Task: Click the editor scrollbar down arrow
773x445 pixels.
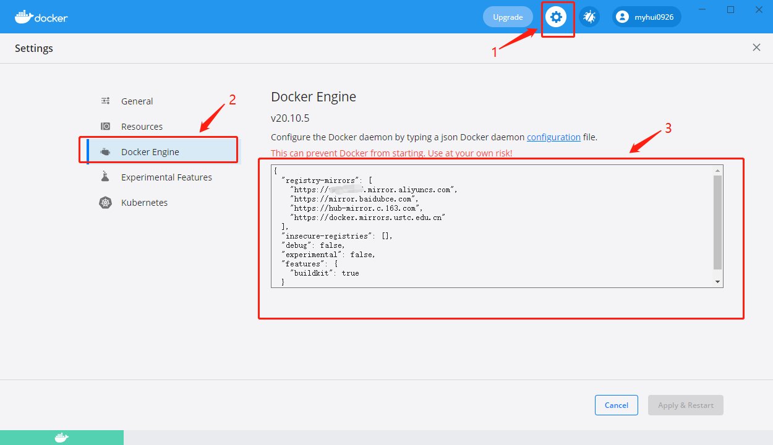Action: (x=718, y=281)
